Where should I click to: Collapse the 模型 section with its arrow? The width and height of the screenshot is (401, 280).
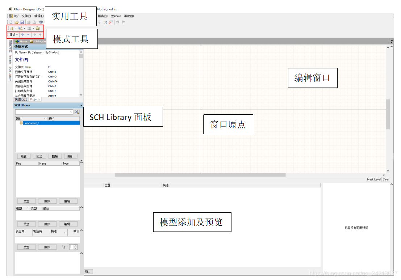coord(81,208)
